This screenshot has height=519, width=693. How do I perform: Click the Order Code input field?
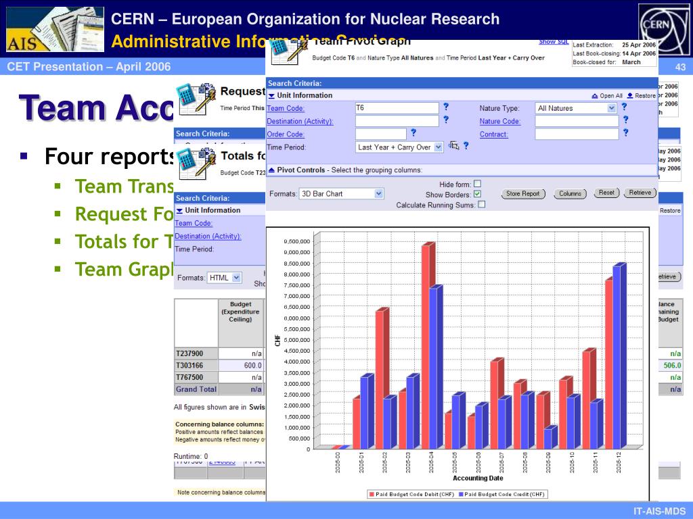pyautogui.click(x=380, y=134)
